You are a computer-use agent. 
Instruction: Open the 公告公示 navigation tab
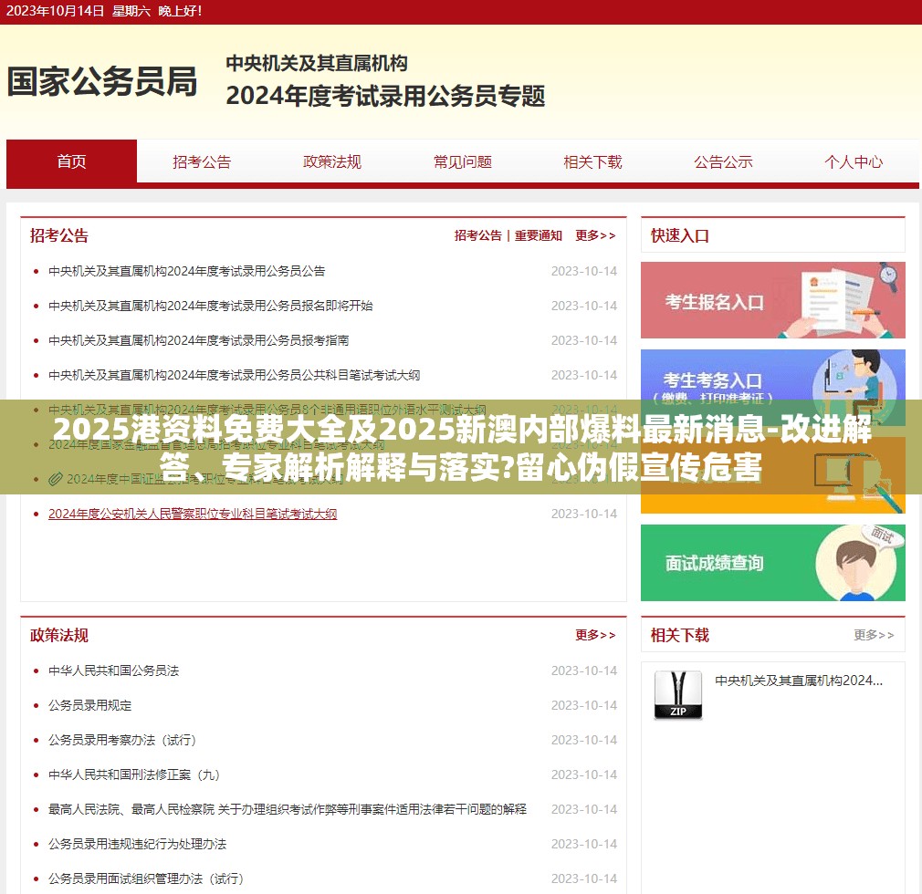pos(723,161)
